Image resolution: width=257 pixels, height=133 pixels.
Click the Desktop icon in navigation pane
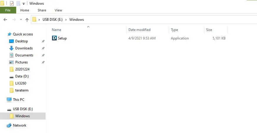coord(11,41)
